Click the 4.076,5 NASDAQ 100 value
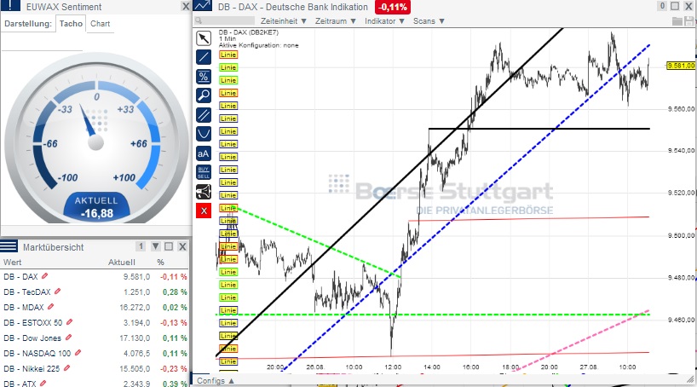Image resolution: width=697 pixels, height=387 pixels. click(137, 353)
